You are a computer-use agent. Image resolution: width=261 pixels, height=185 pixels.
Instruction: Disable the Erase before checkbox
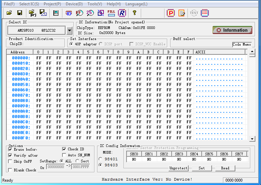tap(10, 149)
